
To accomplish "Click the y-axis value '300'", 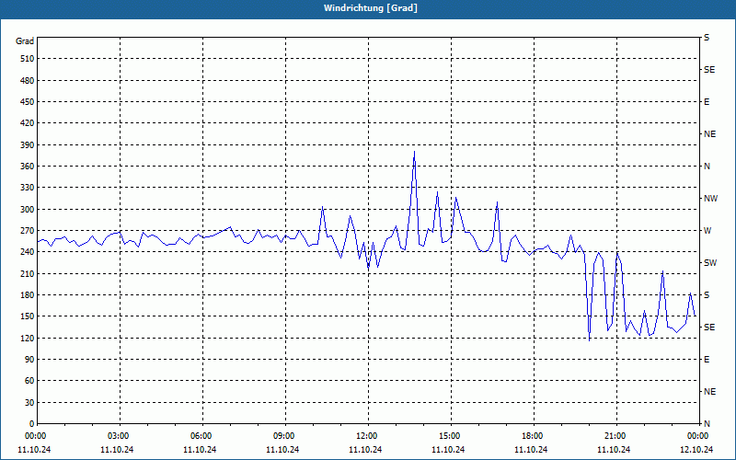I will [x=28, y=210].
